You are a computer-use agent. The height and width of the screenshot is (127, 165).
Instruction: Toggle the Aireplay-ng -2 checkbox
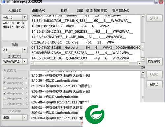(x=4, y=78)
